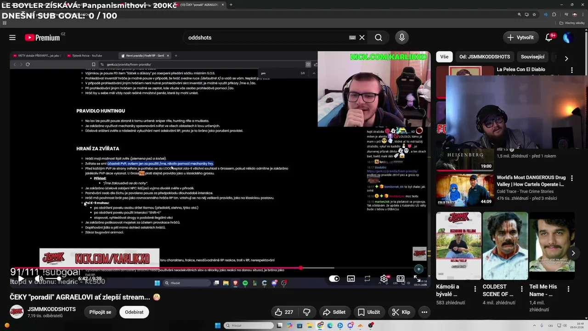This screenshot has width=588, height=331.
Task: Toggle subtitles in the player
Action: tap(351, 279)
